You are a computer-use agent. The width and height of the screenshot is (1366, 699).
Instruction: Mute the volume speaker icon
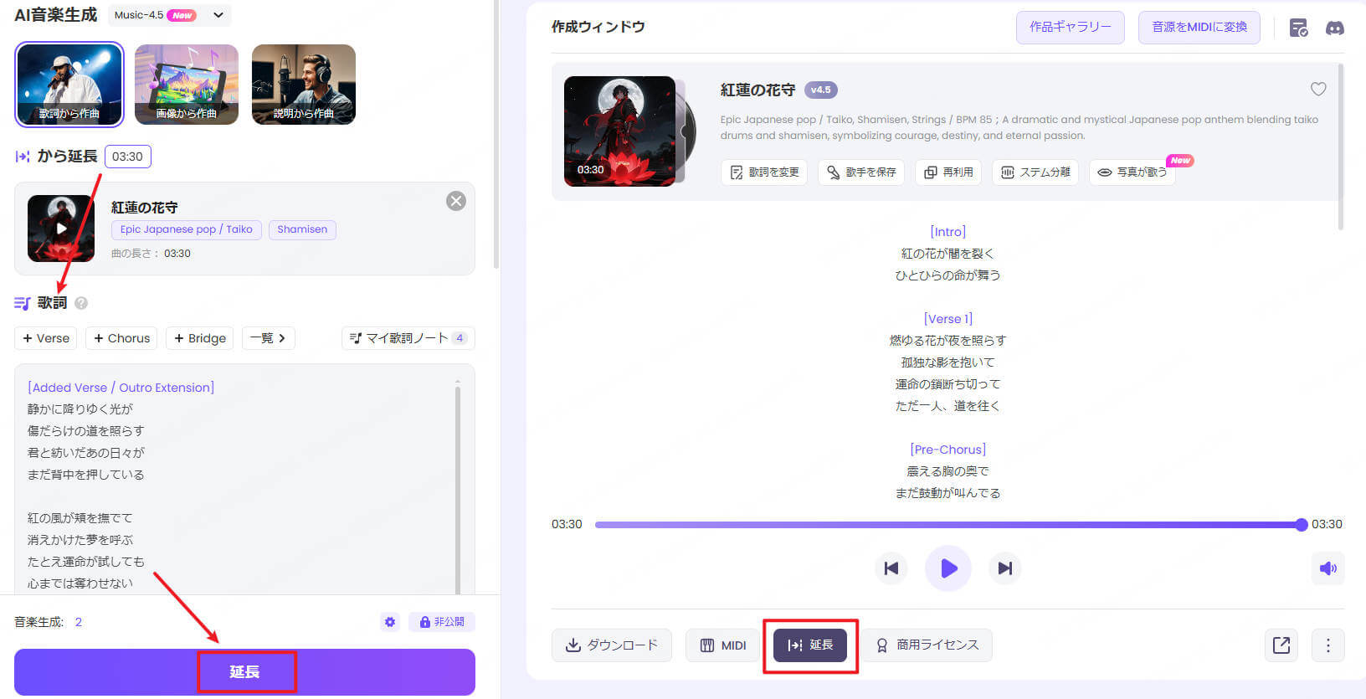coord(1328,568)
